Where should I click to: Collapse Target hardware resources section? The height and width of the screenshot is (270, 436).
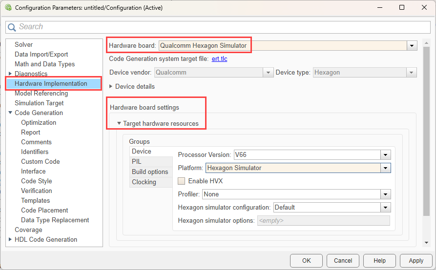(x=119, y=123)
